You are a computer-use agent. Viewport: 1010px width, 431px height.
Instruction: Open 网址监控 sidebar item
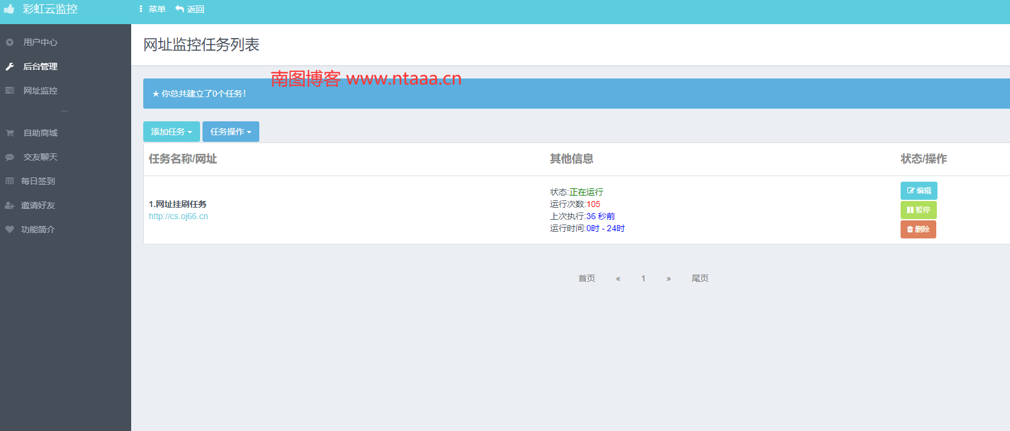click(x=40, y=91)
